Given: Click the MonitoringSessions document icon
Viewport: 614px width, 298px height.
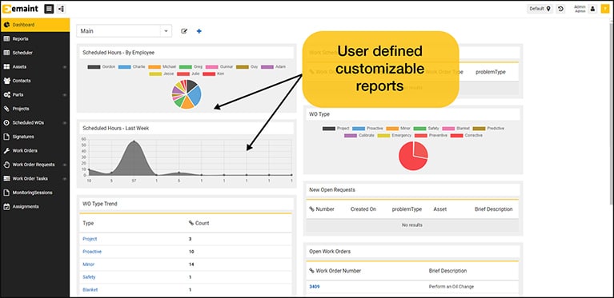Looking at the screenshot, I should coord(6,193).
